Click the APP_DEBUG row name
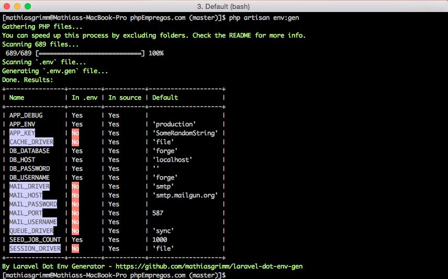The image size is (448, 279). [x=26, y=115]
